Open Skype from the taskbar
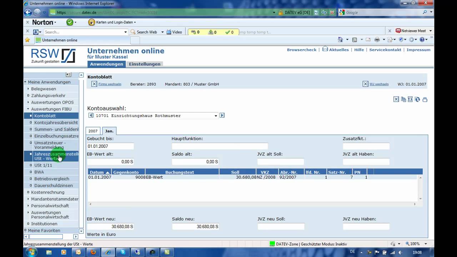 pyautogui.click(x=123, y=252)
